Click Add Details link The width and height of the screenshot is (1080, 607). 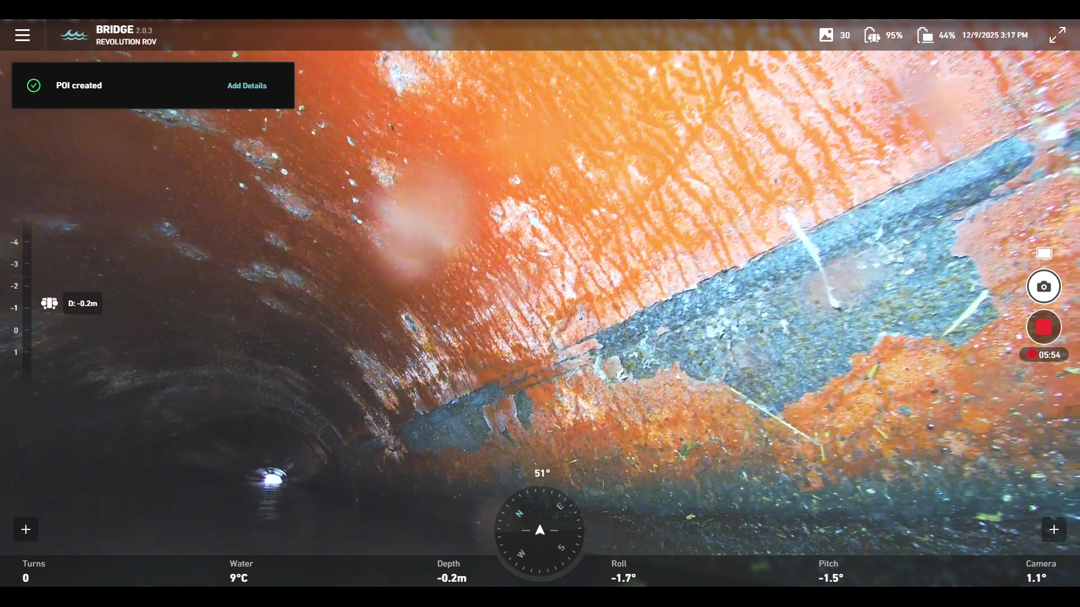[x=247, y=85]
